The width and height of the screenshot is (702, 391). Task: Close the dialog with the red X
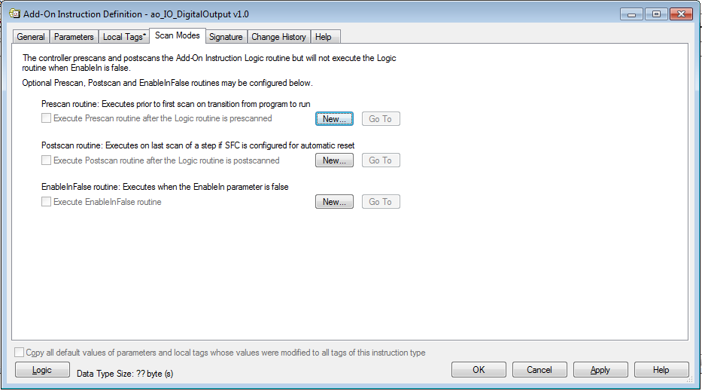tap(682, 14)
